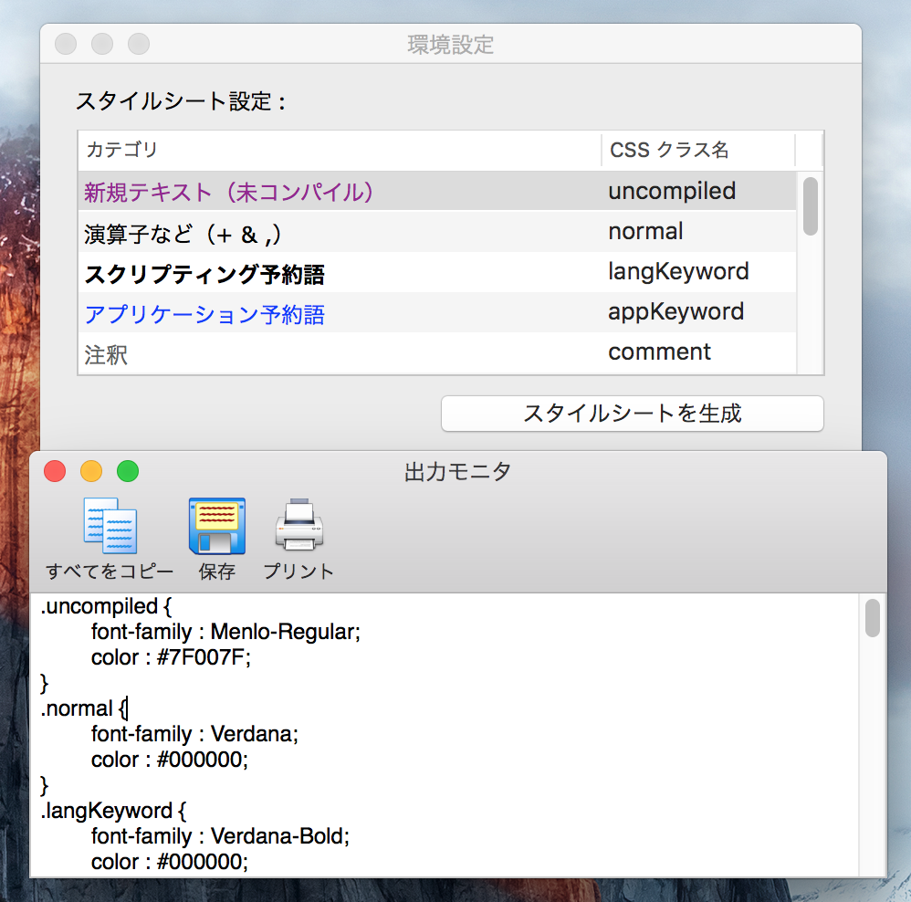Screen dimensions: 911x902
Task: Select the 新規テキスト（未コンパイル） row
Action: pyautogui.click(x=437, y=191)
